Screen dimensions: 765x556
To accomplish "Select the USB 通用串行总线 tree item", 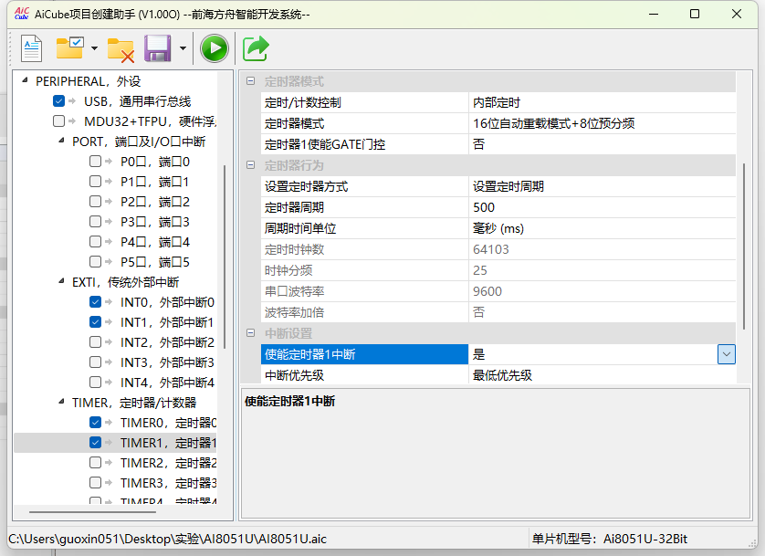I will 138,101.
